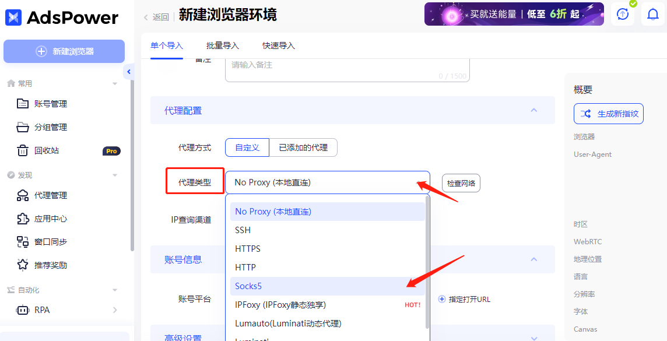Choose HTTPS proxy type
The image size is (667, 341).
click(327, 249)
